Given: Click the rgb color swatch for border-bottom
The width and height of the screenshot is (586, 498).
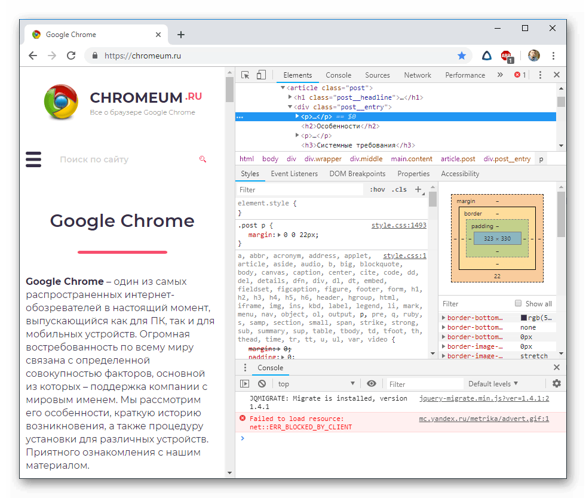Looking at the screenshot, I should (x=524, y=318).
